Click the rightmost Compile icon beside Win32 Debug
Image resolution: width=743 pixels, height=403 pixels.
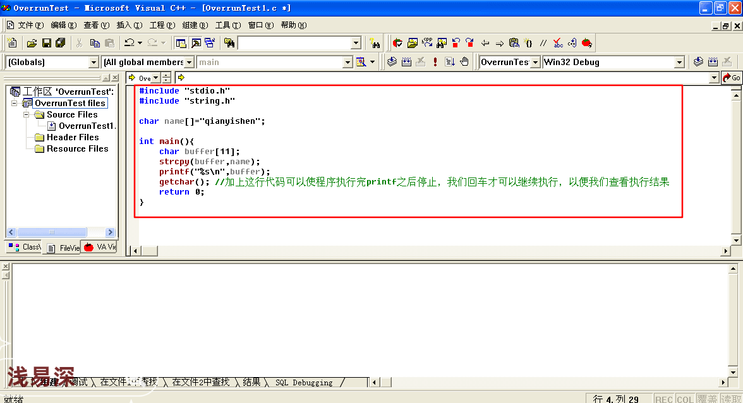click(x=698, y=62)
